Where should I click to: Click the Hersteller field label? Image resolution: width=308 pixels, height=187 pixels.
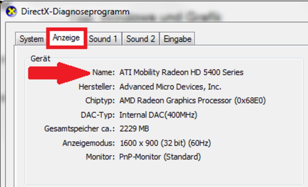tap(97, 87)
